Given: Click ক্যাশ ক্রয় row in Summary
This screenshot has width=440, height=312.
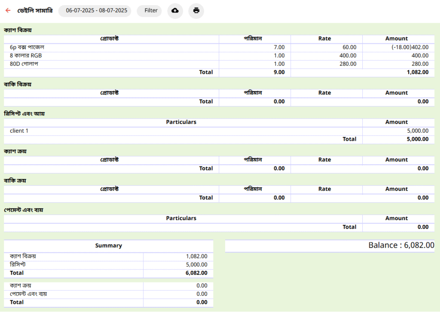Looking at the screenshot, I should point(109,286).
